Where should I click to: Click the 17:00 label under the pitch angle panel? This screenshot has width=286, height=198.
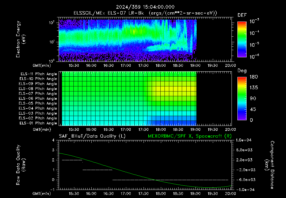pos(126,130)
